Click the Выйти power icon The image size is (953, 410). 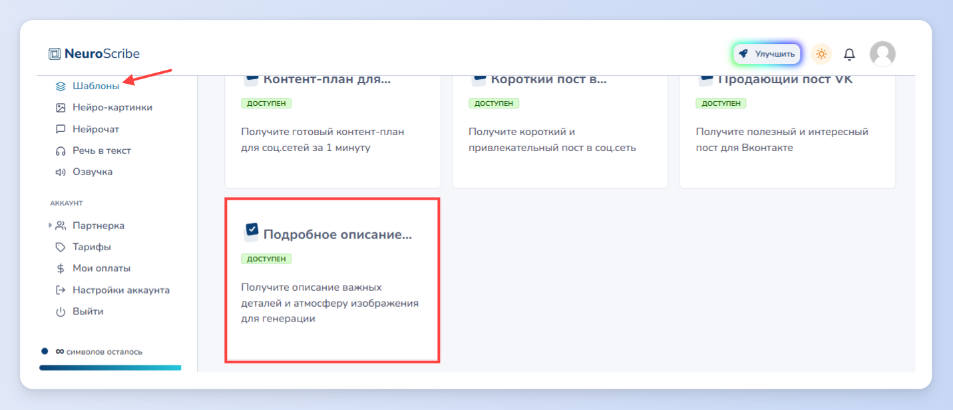pyautogui.click(x=61, y=311)
